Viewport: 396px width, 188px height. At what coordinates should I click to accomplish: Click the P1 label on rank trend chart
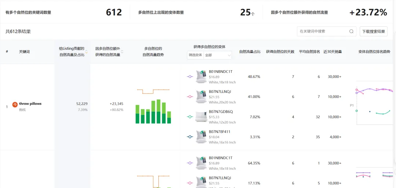coord(352,106)
